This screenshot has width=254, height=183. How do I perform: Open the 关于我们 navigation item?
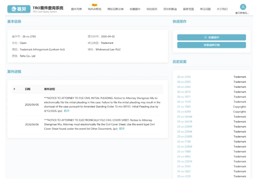222,9
